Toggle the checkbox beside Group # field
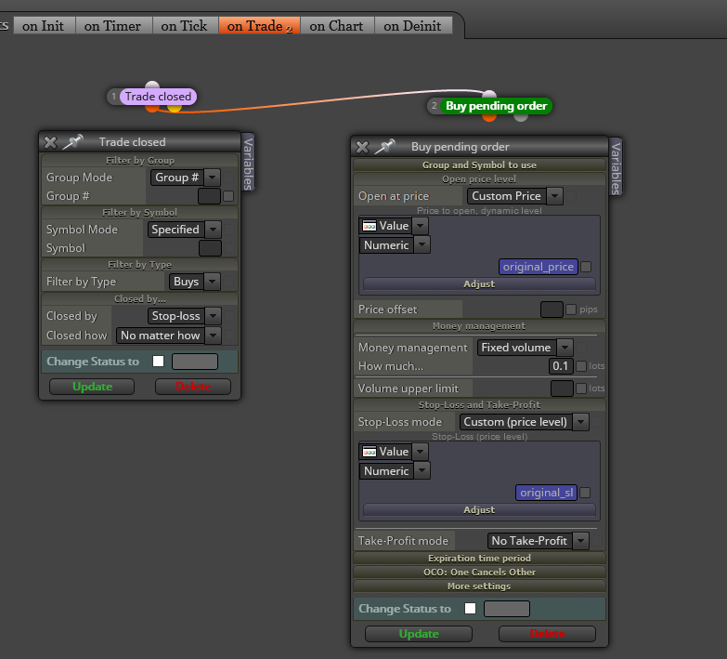Screen dimensions: 727x659 [x=228, y=196]
